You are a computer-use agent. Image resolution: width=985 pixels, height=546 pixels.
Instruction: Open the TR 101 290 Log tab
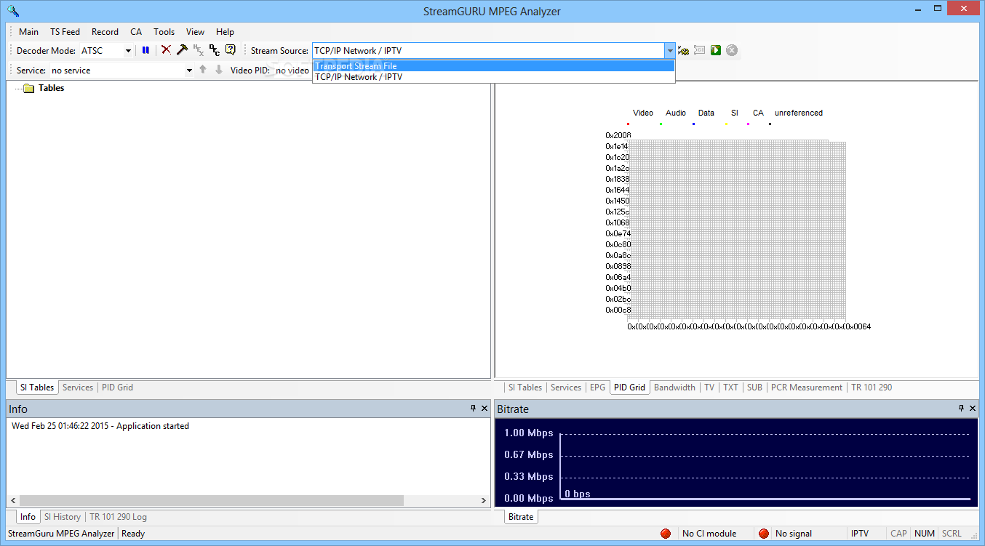point(118,517)
